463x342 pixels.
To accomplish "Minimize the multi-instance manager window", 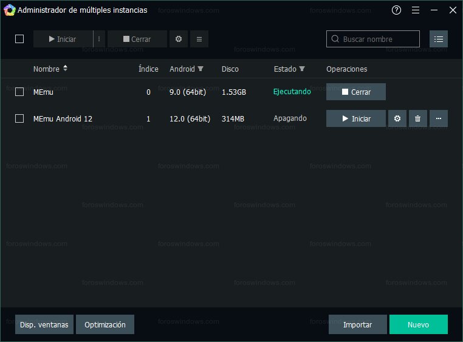I will coord(434,10).
